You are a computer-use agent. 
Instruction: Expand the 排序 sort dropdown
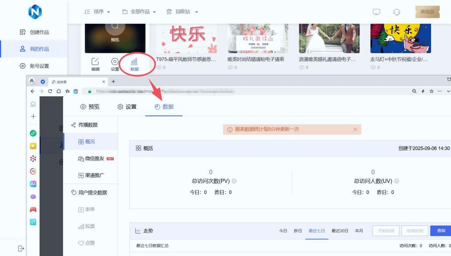97,12
